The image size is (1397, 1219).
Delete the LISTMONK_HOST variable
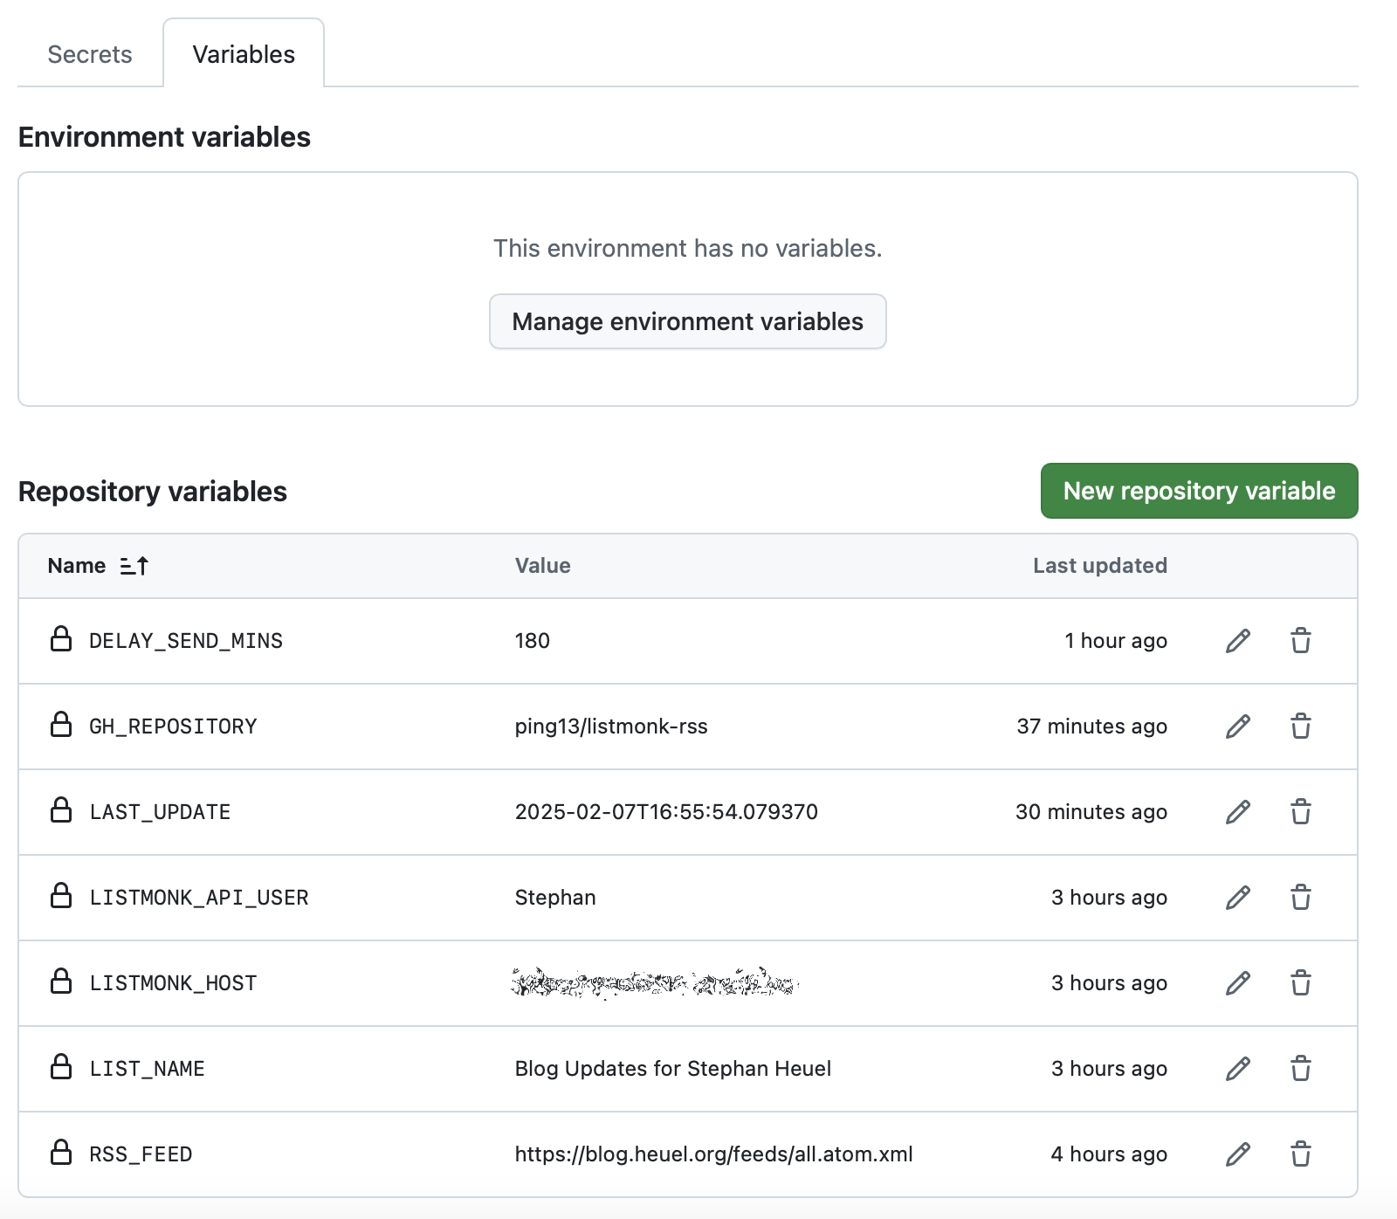(x=1301, y=983)
